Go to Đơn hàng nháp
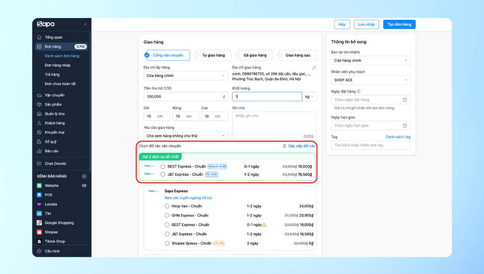Viewport: 484px width, 274px height. [x=57, y=65]
